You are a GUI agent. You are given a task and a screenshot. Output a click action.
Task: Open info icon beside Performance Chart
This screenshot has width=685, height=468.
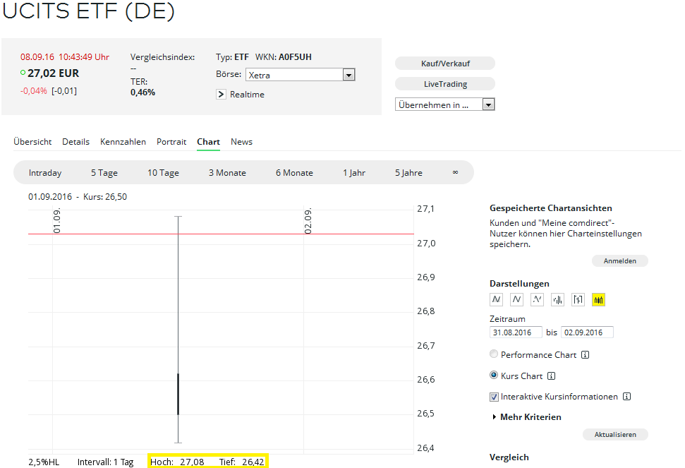click(x=585, y=355)
